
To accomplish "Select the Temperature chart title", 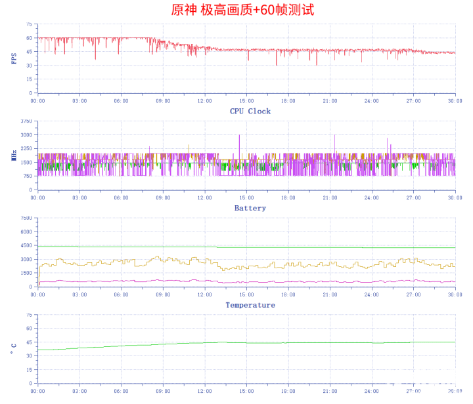I will [x=250, y=305].
